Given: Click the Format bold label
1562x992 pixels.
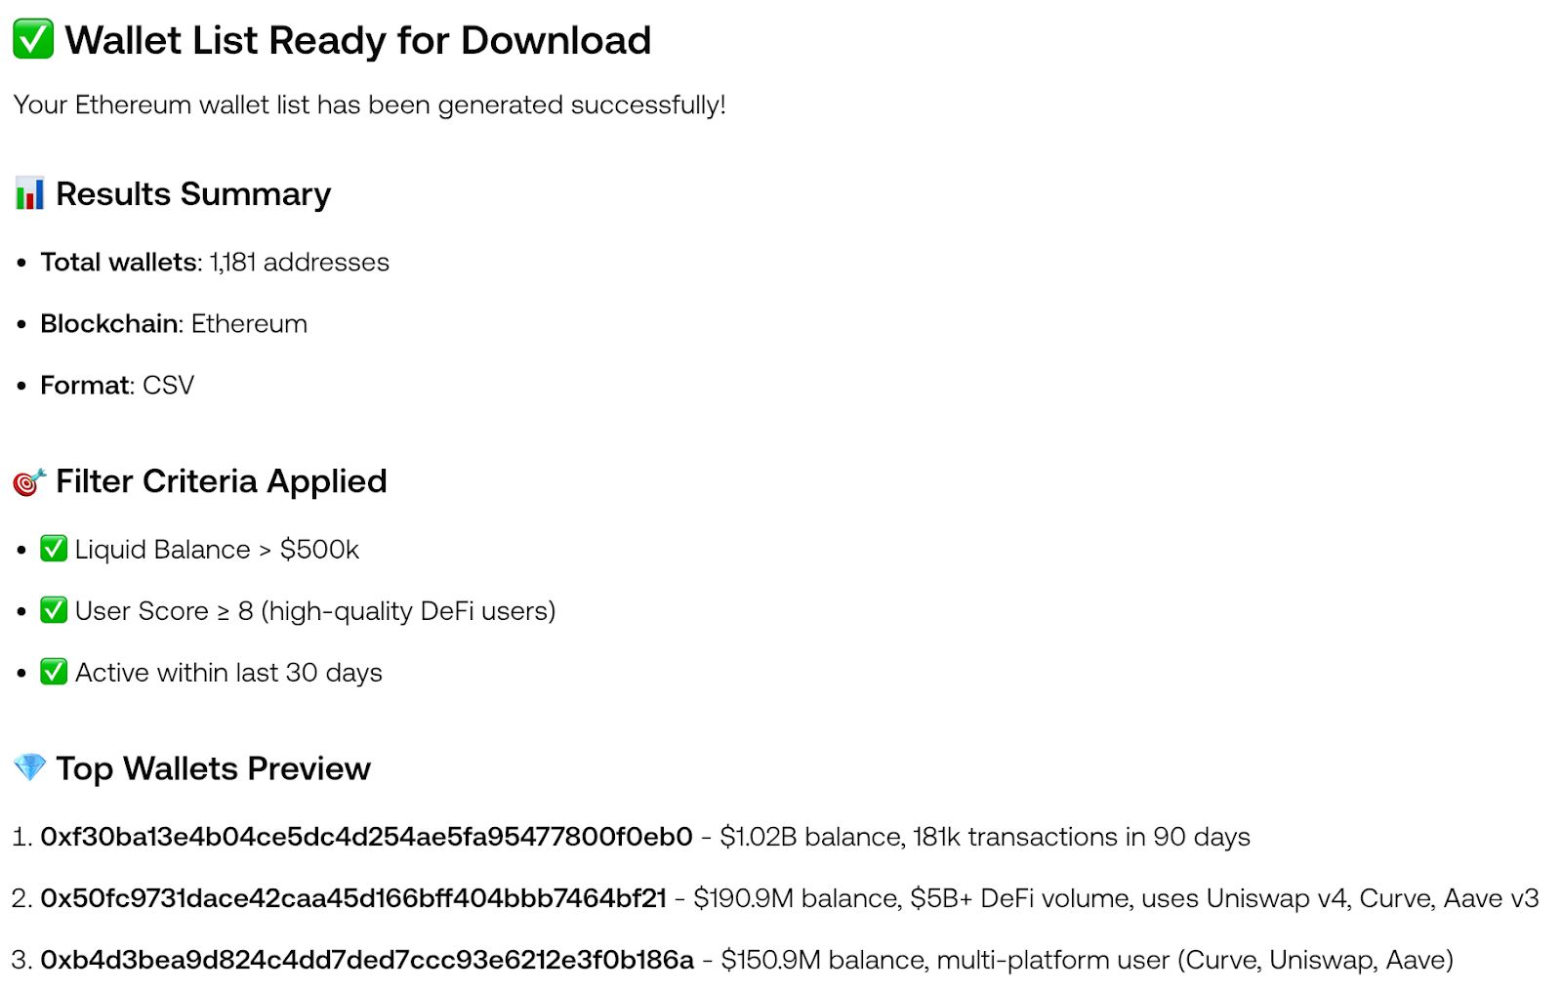Looking at the screenshot, I should click(x=85, y=385).
